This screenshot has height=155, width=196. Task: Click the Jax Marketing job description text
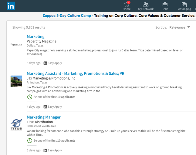pyautogui.click(x=104, y=89)
